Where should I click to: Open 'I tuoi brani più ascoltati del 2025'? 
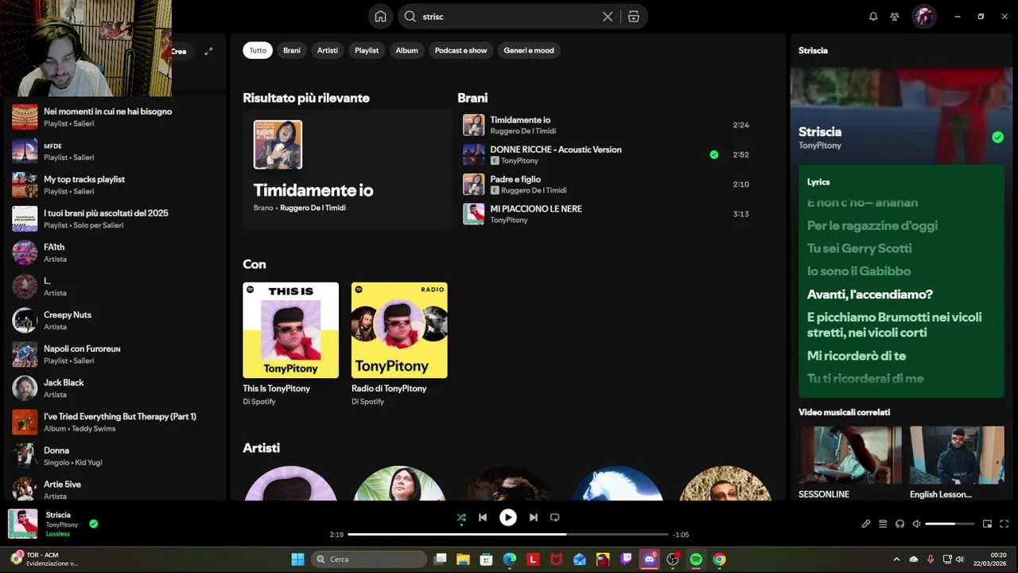(115, 219)
